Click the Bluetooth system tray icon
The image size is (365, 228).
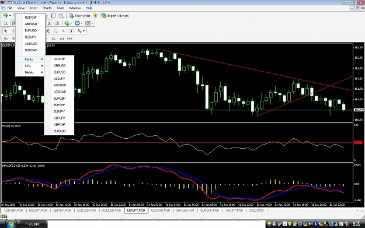tap(315, 224)
